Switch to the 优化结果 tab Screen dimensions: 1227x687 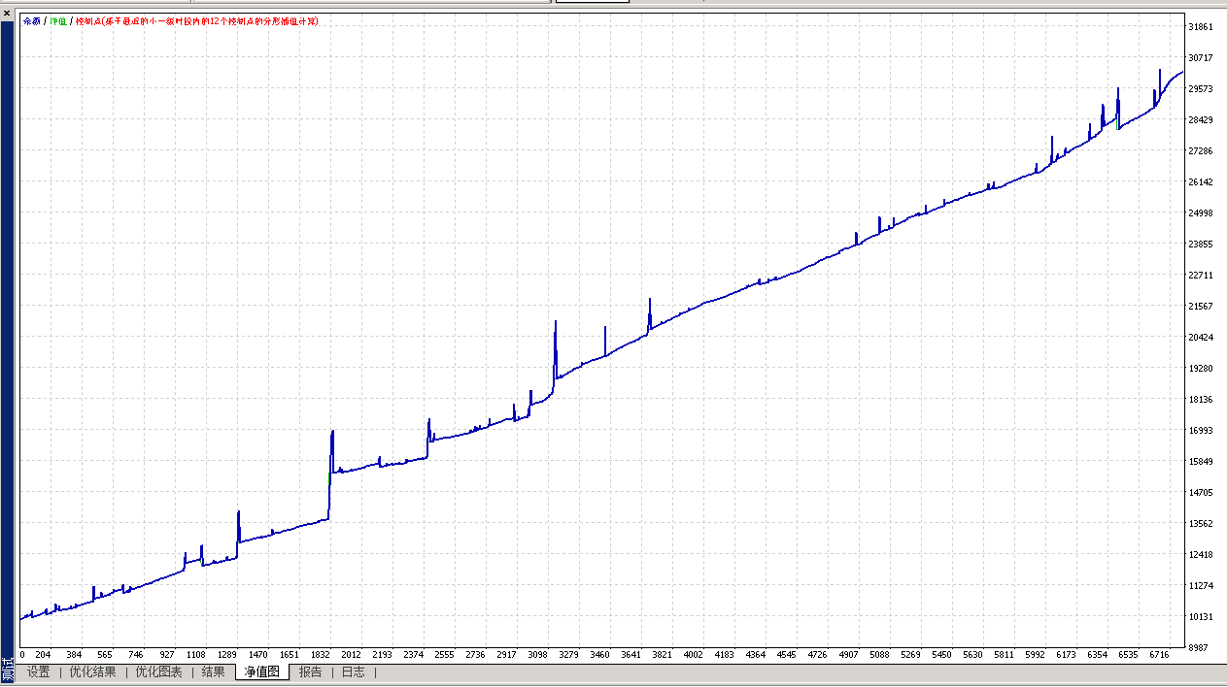(x=92, y=671)
